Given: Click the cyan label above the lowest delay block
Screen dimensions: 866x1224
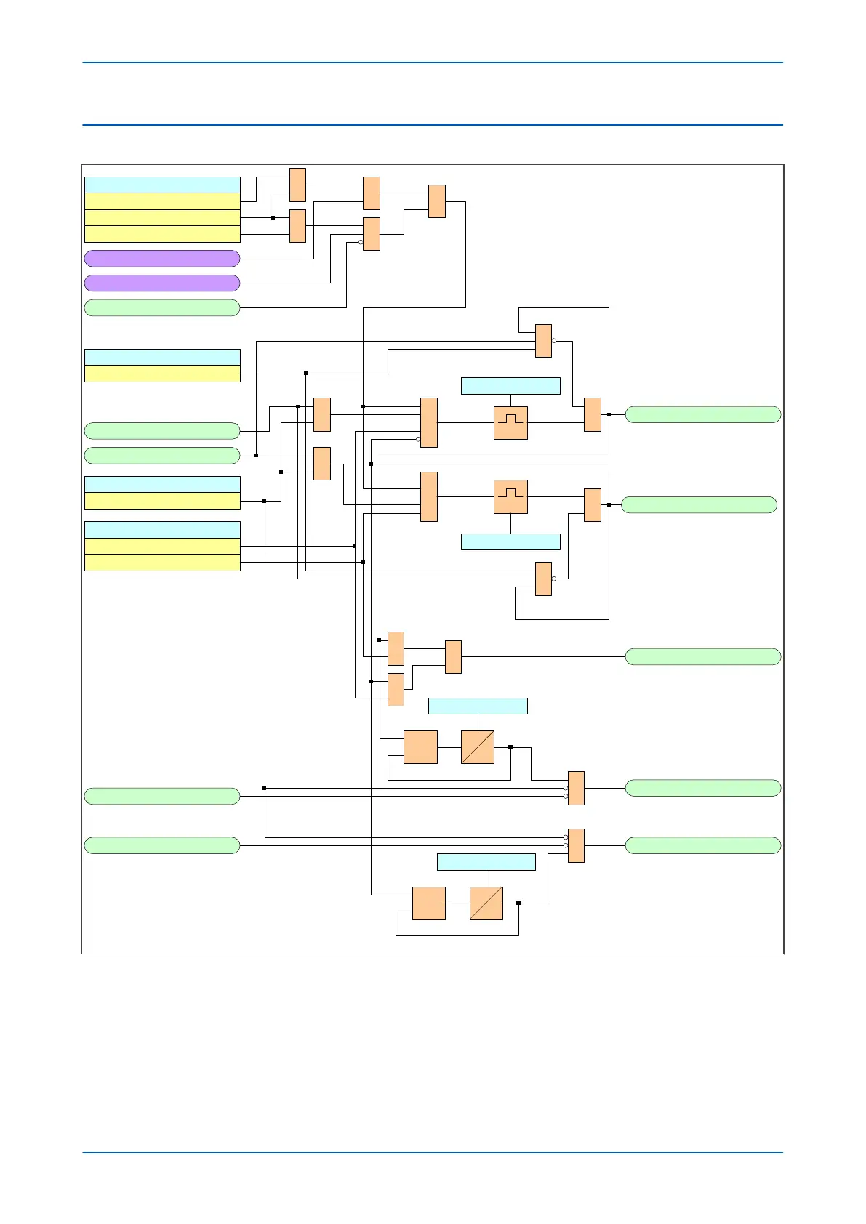Looking at the screenshot, I should click(486, 862).
